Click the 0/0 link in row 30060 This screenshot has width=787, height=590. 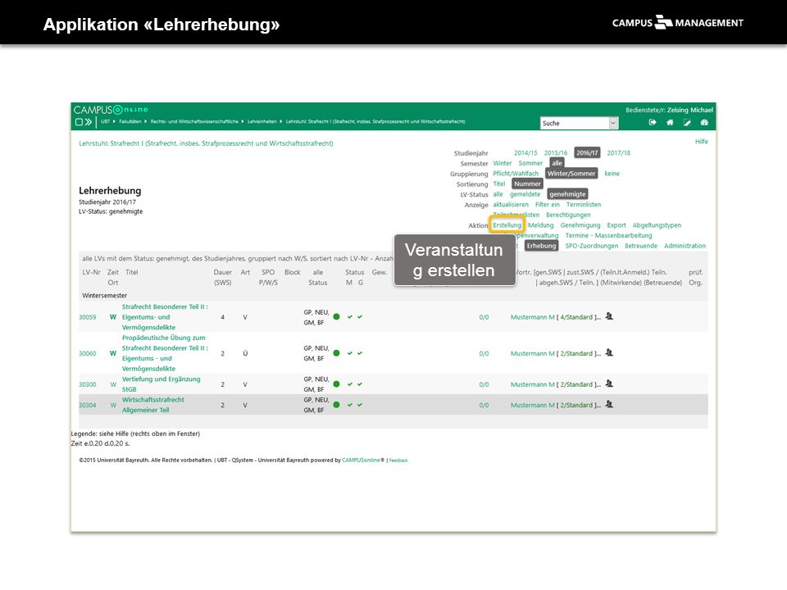click(x=484, y=354)
